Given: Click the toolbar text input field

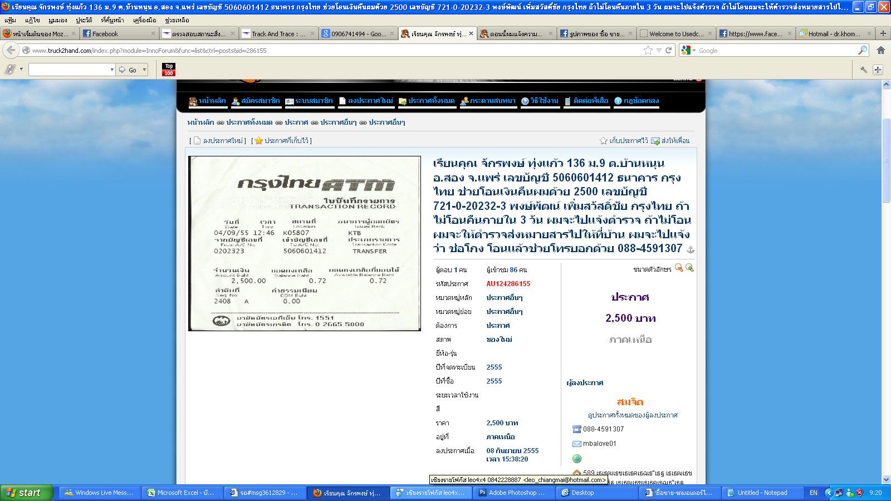Looking at the screenshot, I should coord(68,70).
